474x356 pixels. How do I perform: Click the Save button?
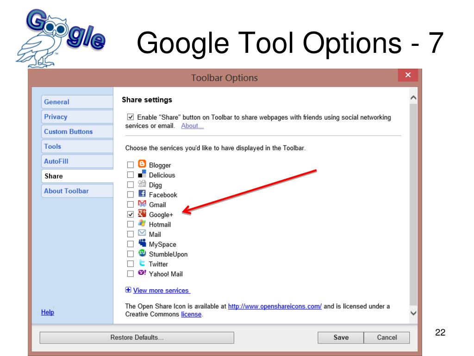[x=341, y=337]
